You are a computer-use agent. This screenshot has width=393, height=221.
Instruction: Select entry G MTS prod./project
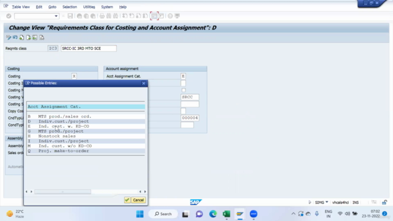pyautogui.click(x=86, y=131)
